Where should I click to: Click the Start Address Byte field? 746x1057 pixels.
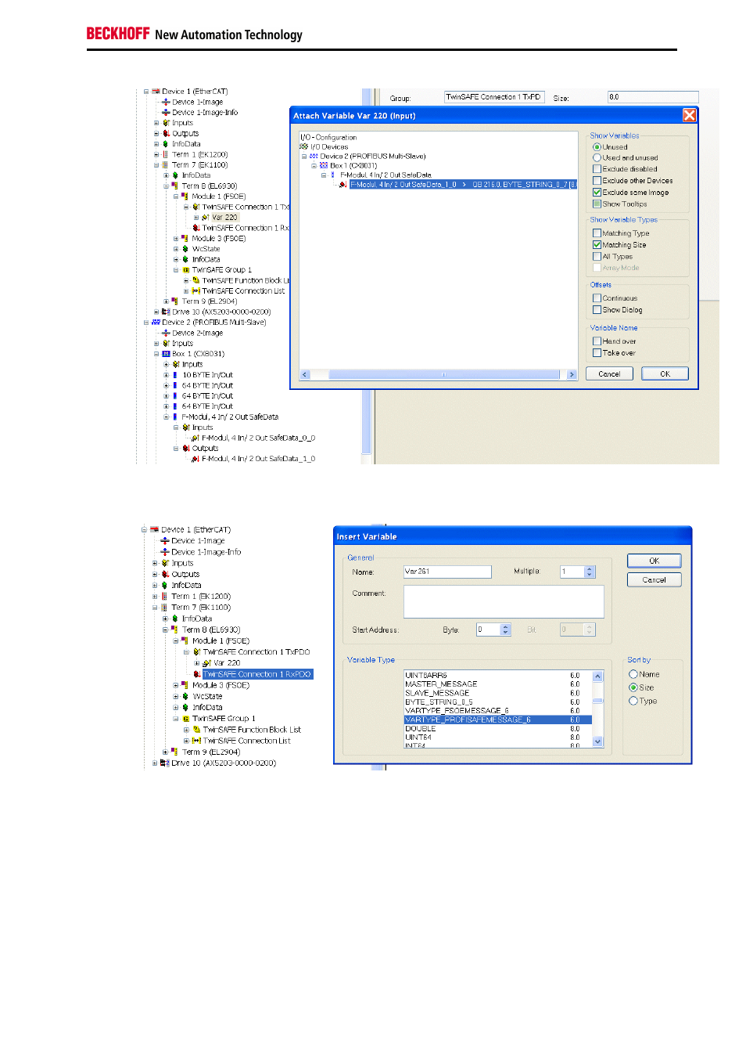coord(488,630)
